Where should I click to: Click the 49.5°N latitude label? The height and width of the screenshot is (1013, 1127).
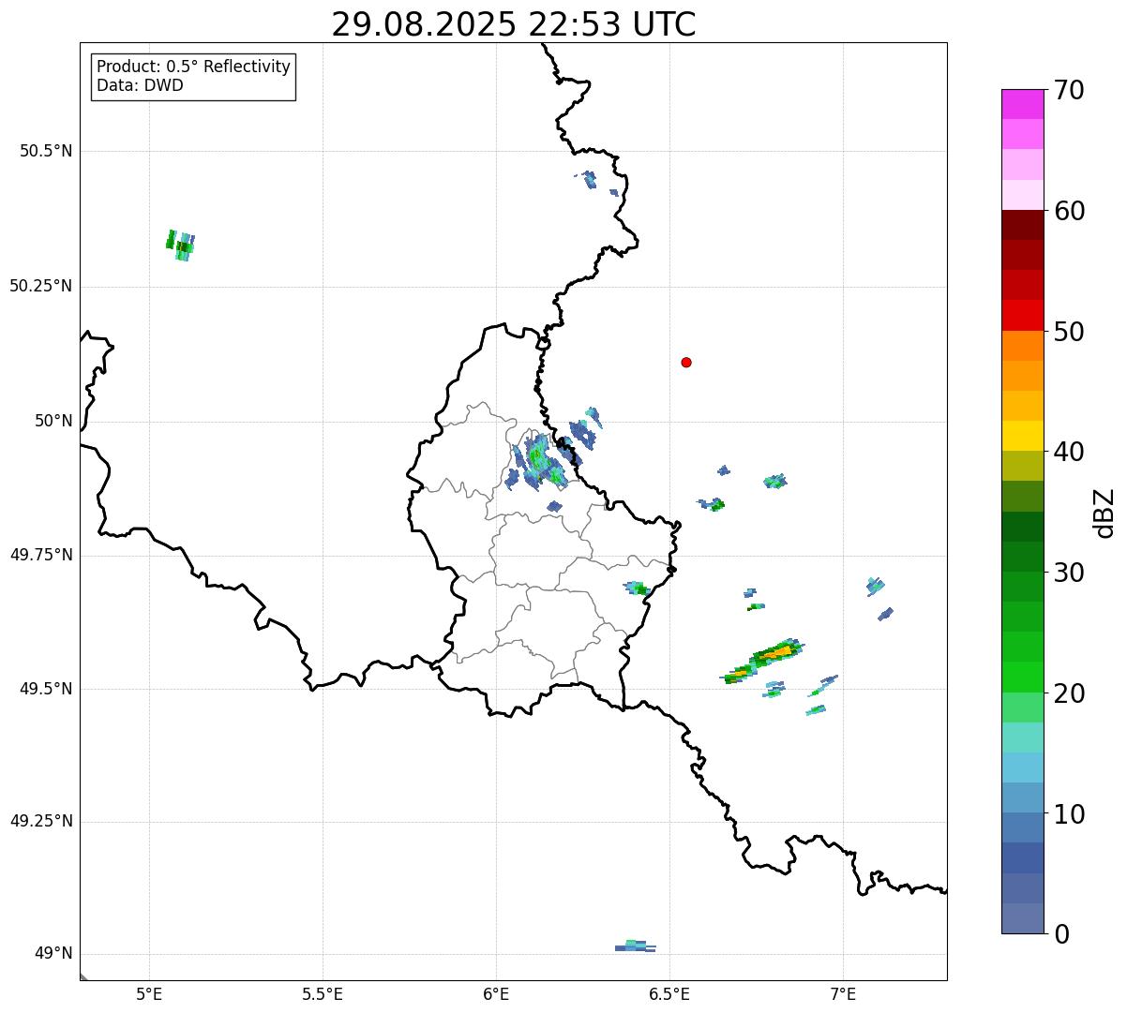pos(46,689)
